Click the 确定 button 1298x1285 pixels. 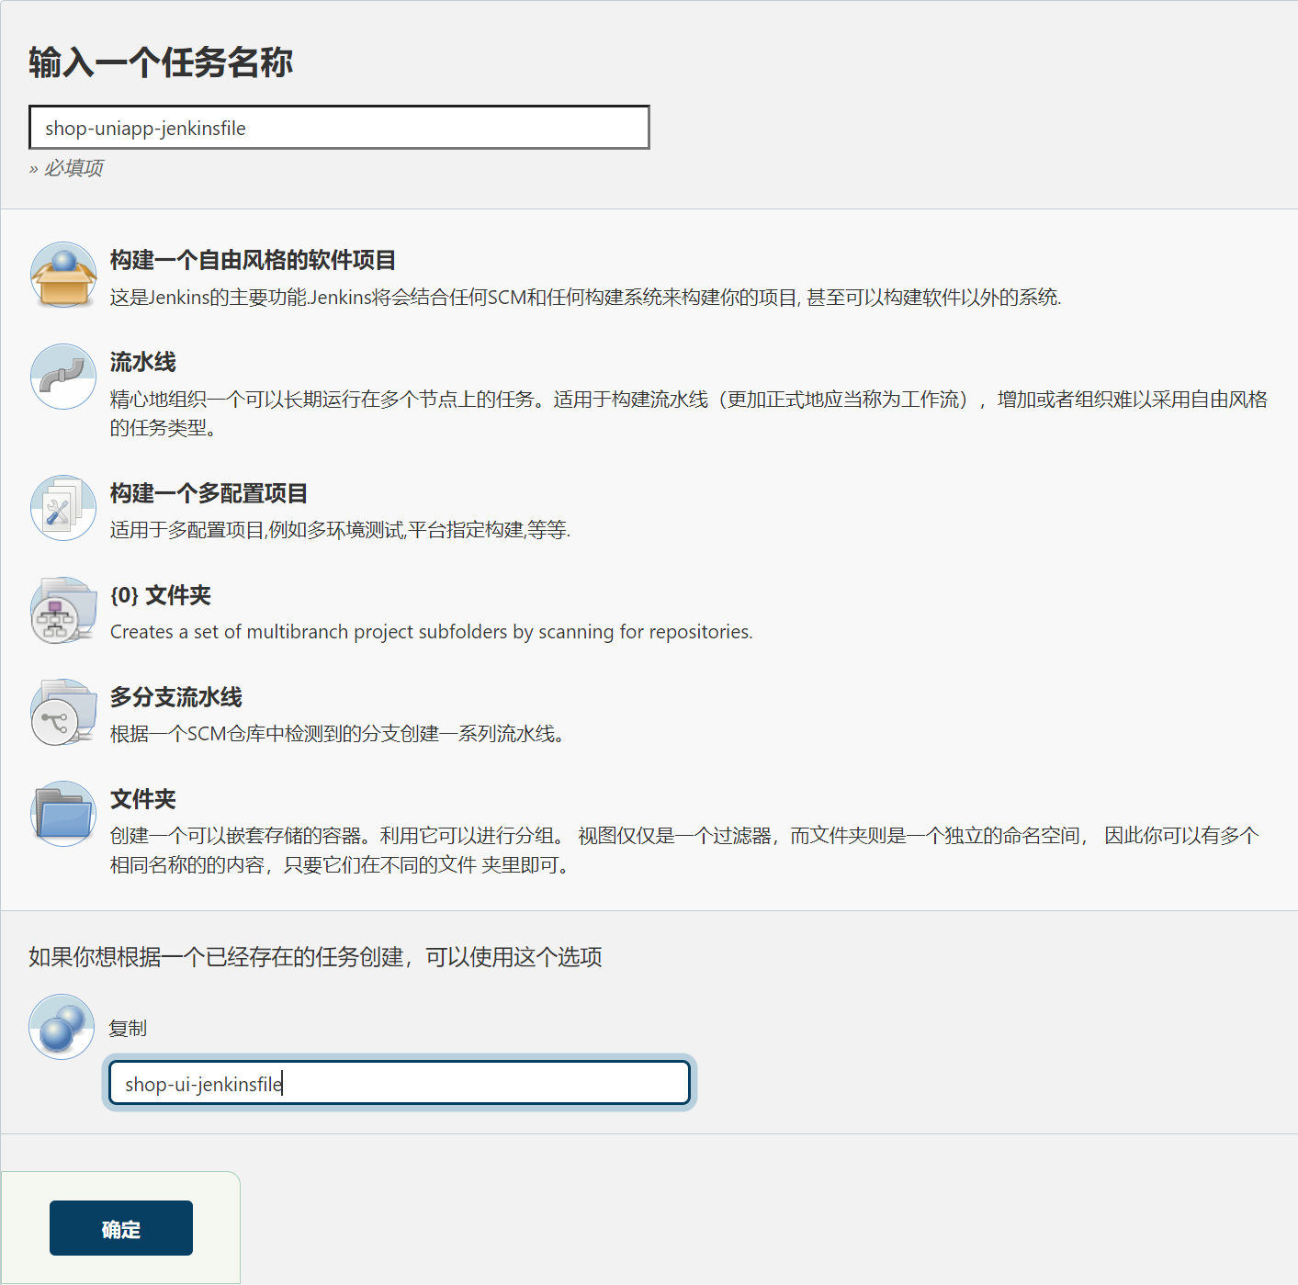(x=121, y=1228)
